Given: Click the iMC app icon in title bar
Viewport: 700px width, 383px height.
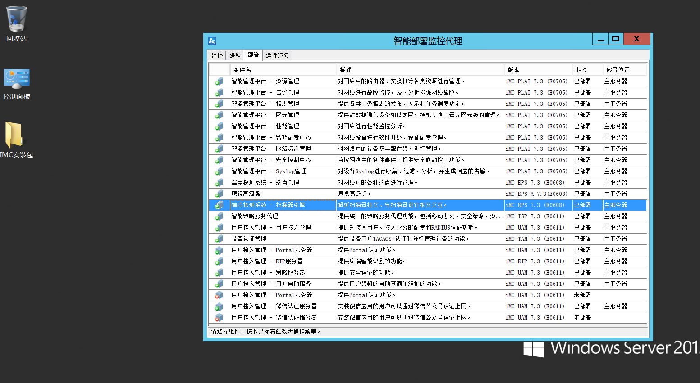Looking at the screenshot, I should [212, 41].
